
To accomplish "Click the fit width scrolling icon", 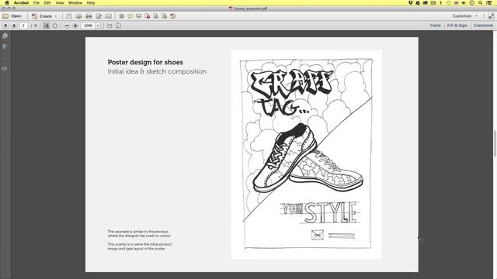I will pos(109,26).
